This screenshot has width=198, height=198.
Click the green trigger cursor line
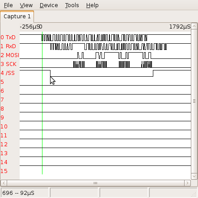(42, 103)
